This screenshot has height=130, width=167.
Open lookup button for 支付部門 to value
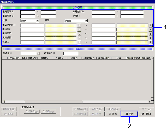(151, 38)
